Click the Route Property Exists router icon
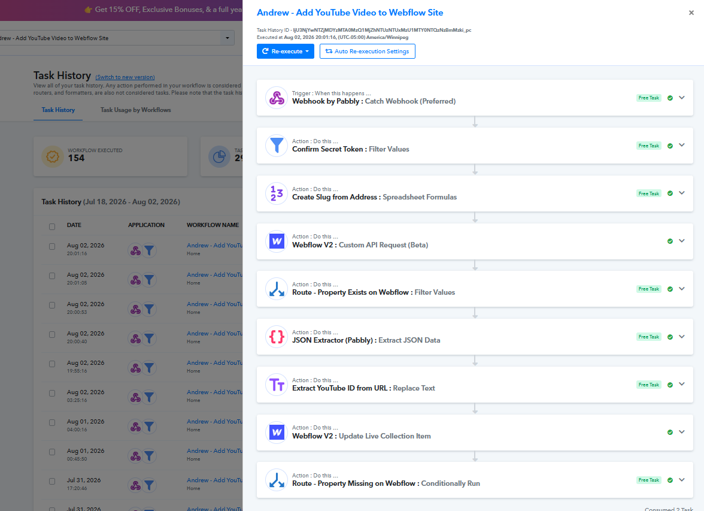 coord(277,289)
